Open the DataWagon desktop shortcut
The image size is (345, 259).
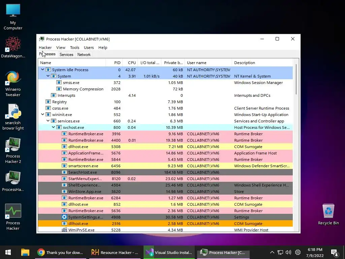pyautogui.click(x=13, y=47)
